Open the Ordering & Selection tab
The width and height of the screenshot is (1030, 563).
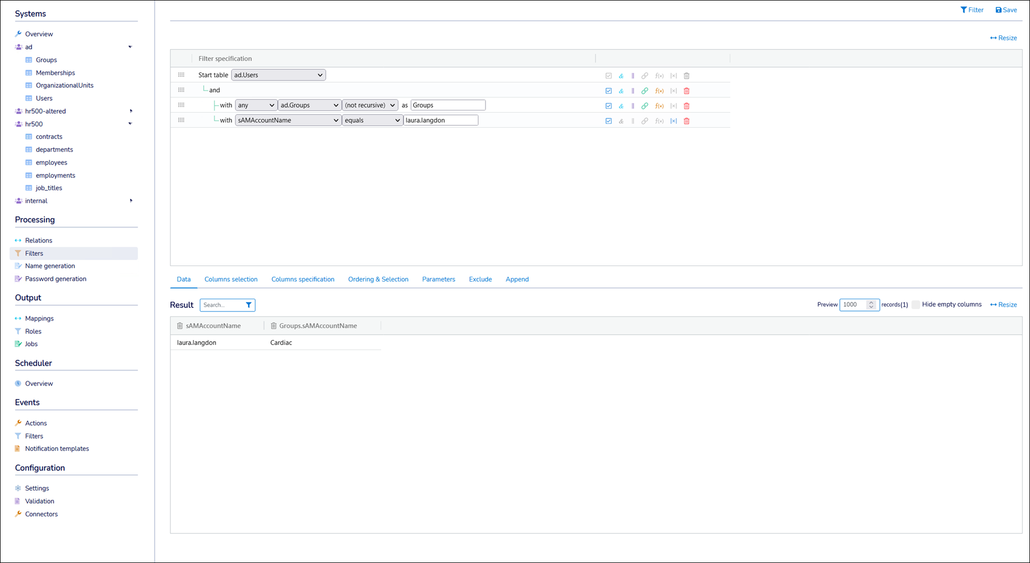point(378,279)
